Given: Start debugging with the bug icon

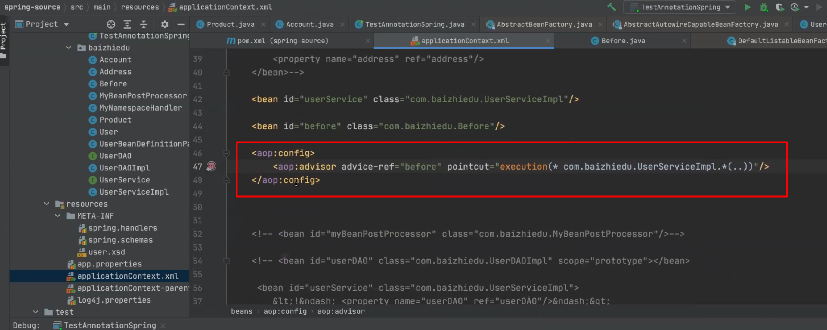Looking at the screenshot, I should point(764,7).
